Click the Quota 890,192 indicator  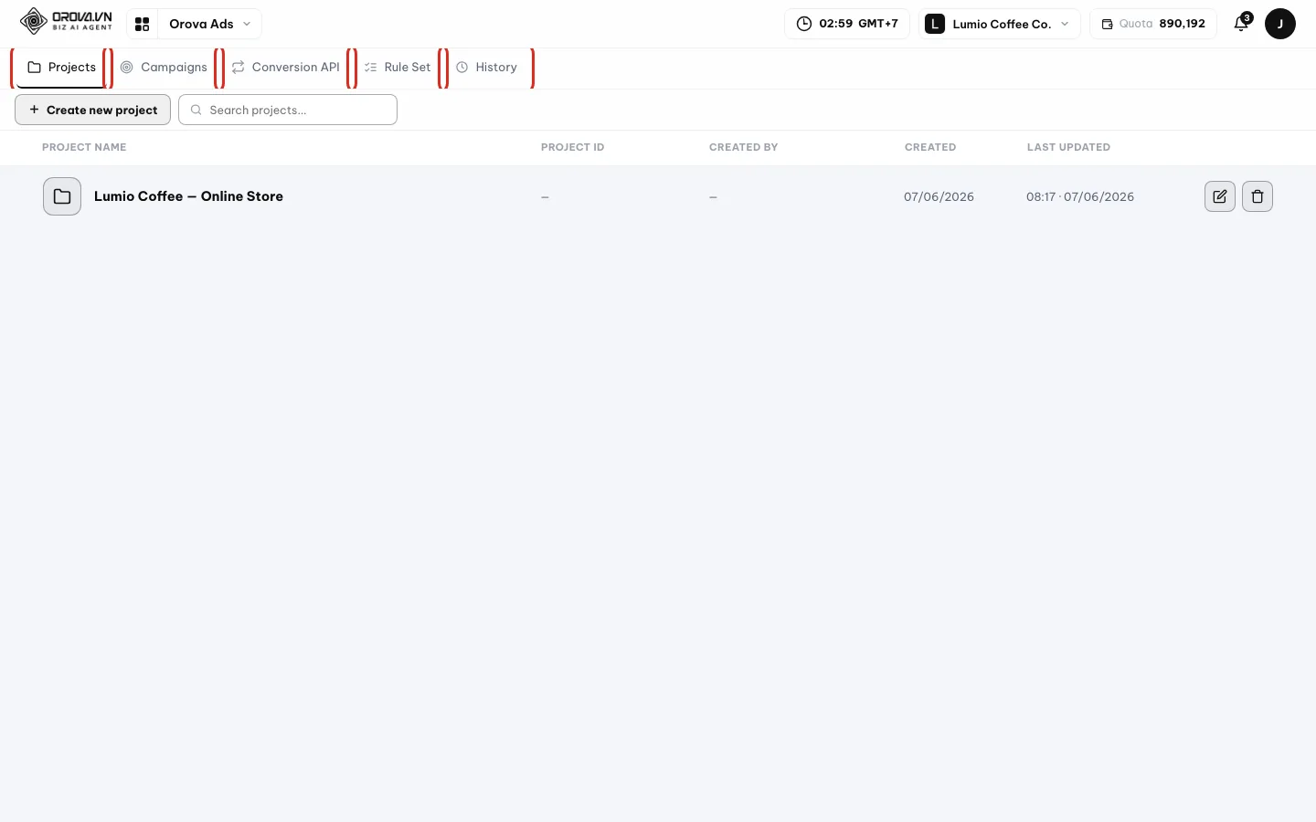click(1152, 24)
